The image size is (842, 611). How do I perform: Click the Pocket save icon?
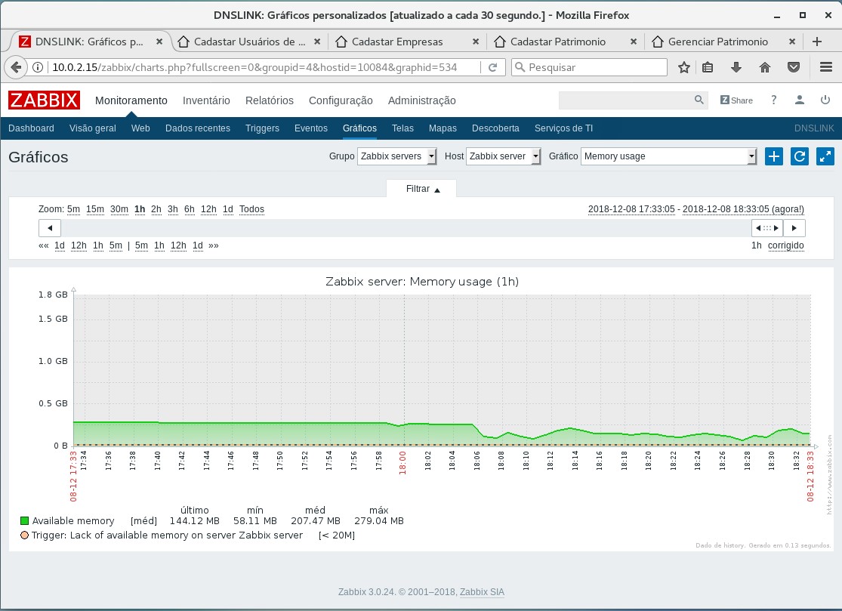point(794,67)
